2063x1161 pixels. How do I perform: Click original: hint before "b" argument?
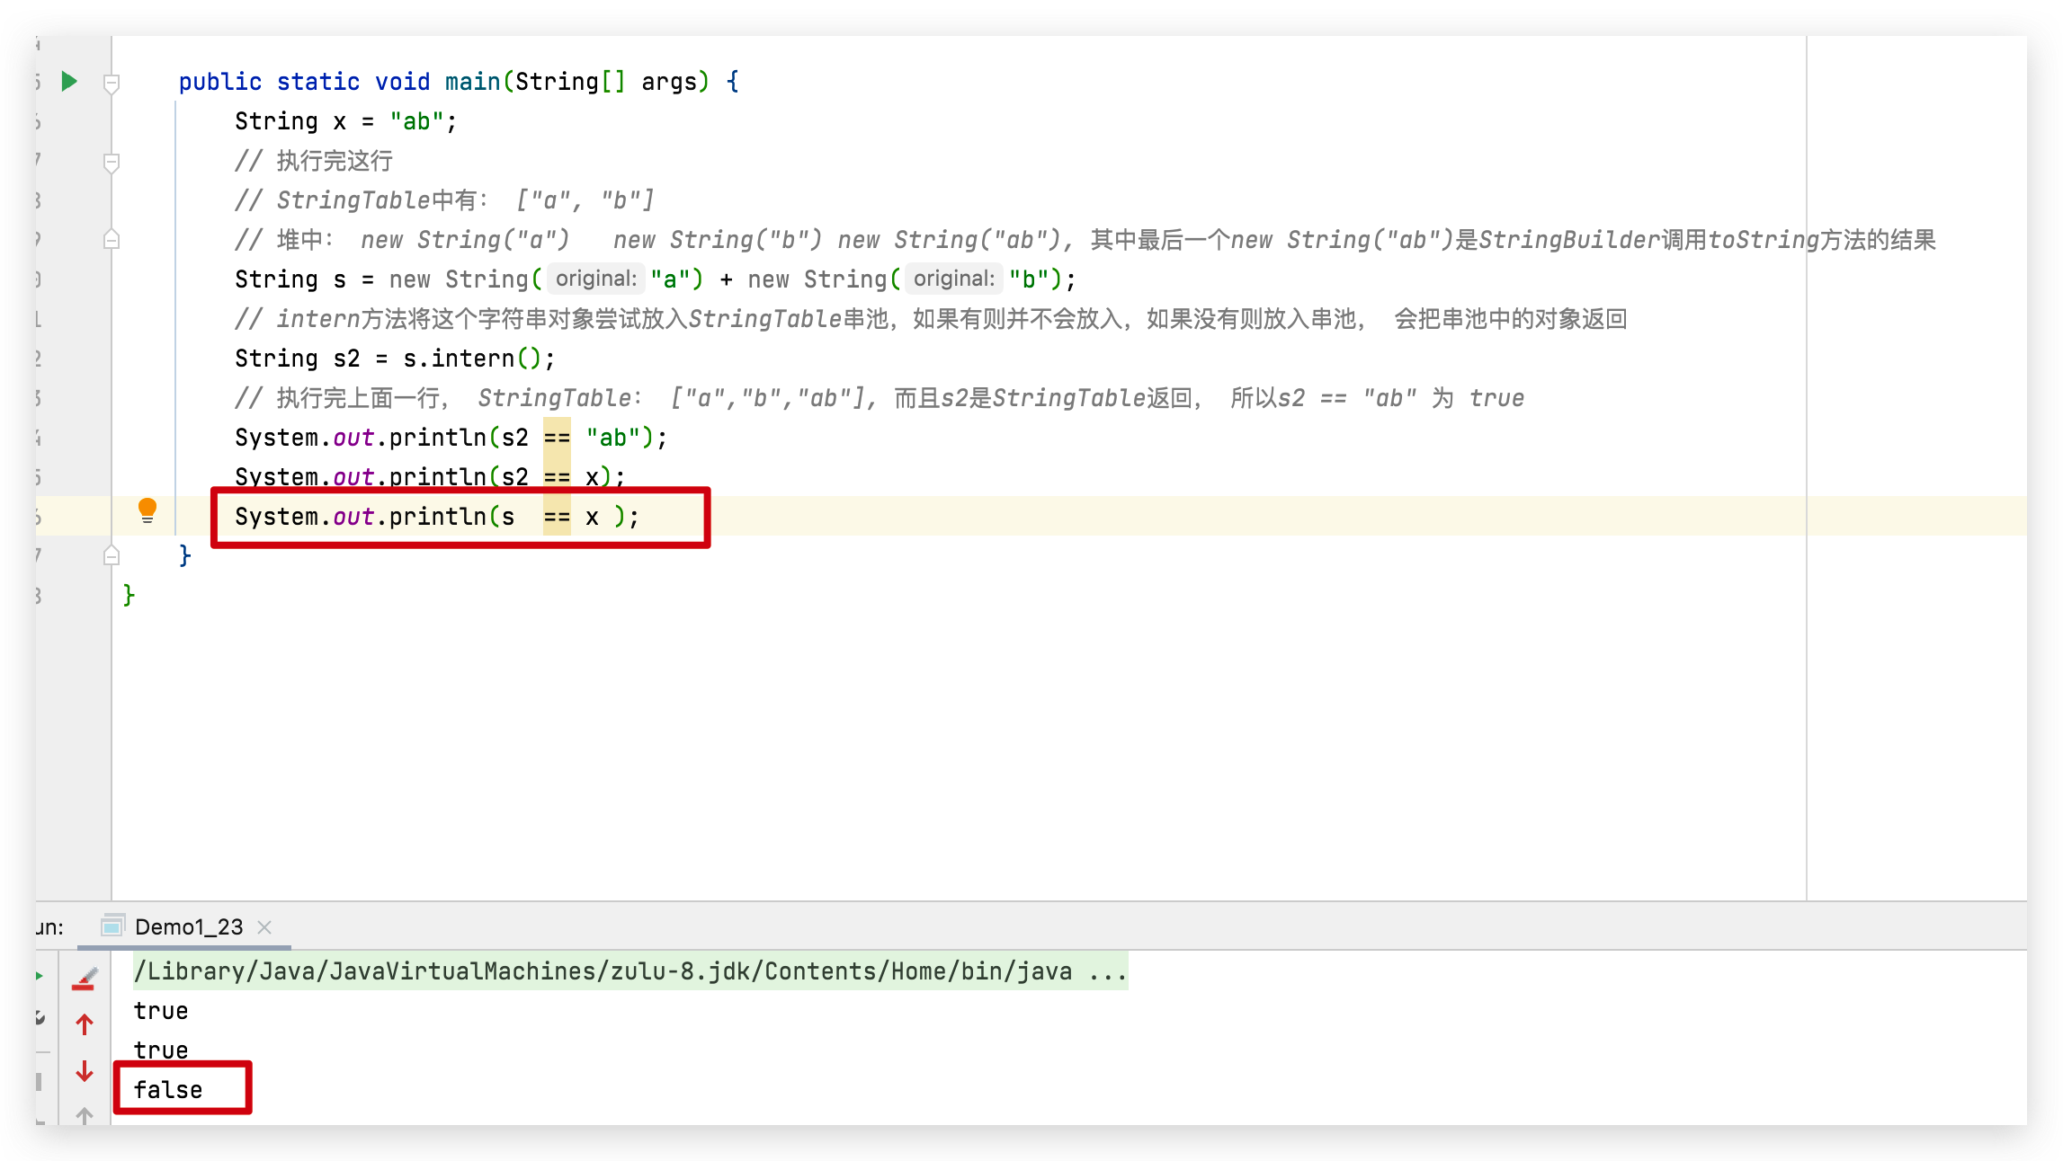[953, 279]
